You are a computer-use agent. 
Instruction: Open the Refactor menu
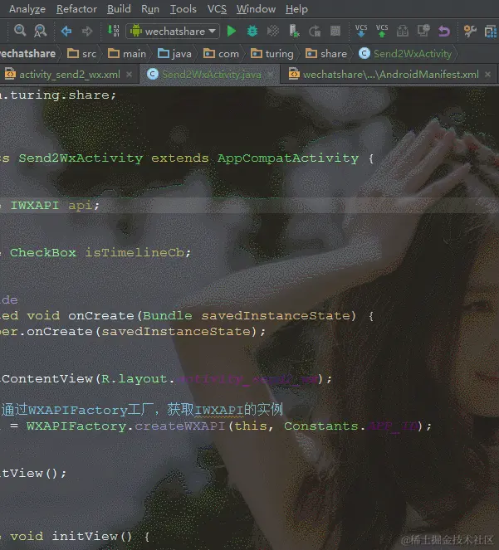[76, 9]
